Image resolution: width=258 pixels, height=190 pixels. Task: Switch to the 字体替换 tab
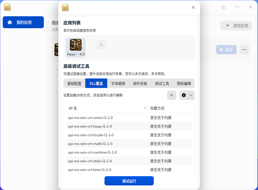(118, 83)
